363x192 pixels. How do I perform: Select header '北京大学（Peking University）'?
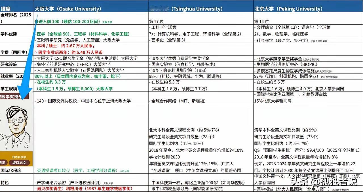[x=288, y=9]
